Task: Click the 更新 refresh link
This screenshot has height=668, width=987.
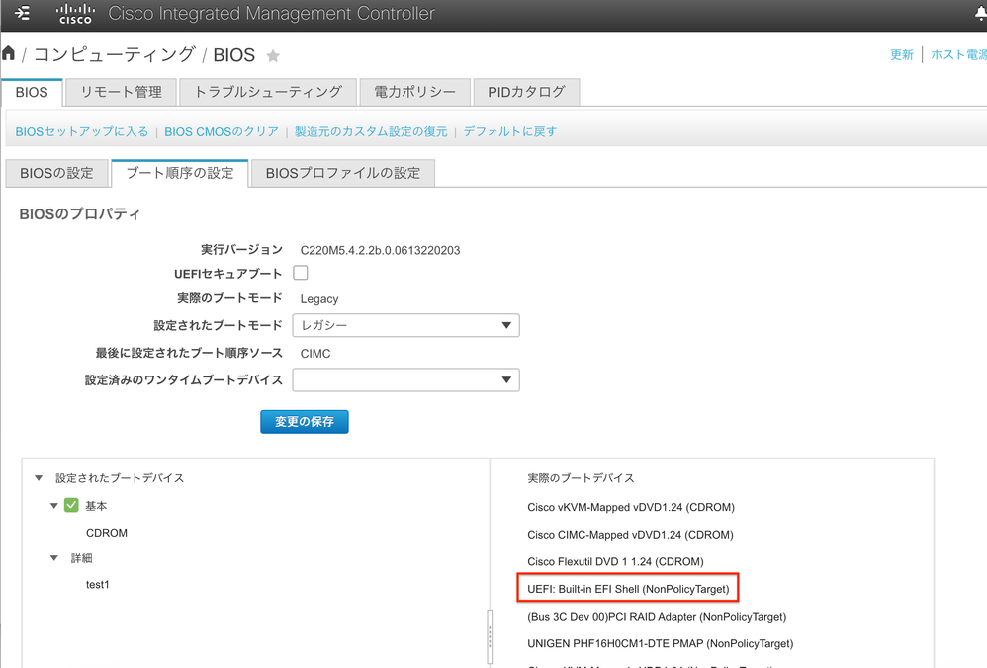Action: [901, 54]
